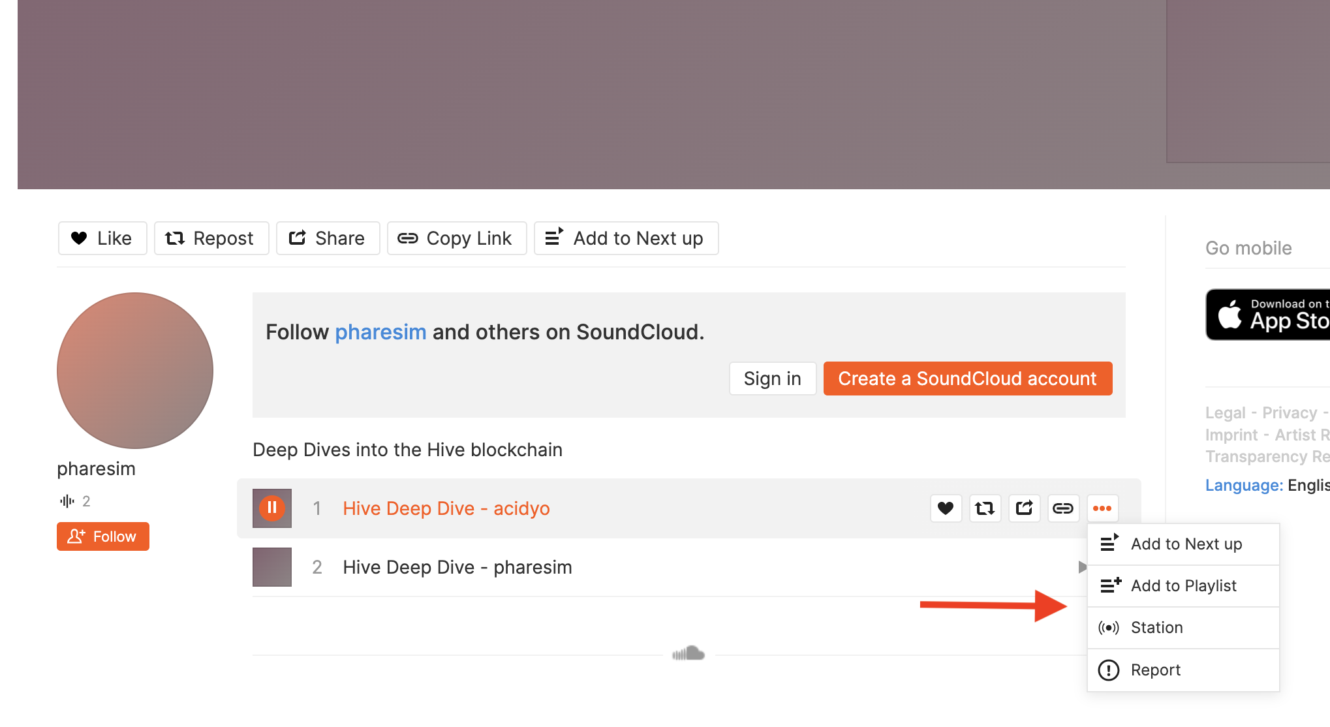This screenshot has width=1330, height=727.
Task: Click the pharesim username under the avatar
Action: tap(96, 469)
